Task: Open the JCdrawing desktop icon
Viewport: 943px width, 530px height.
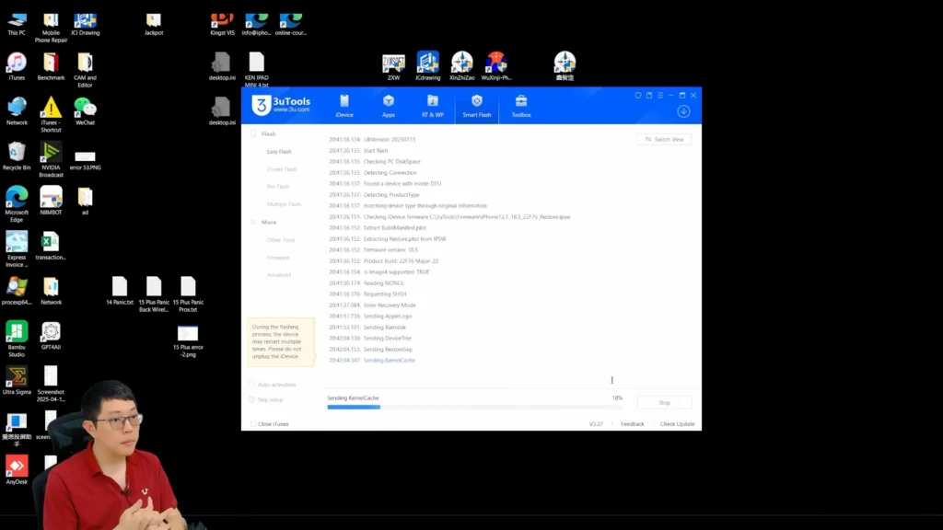Action: coord(427,66)
